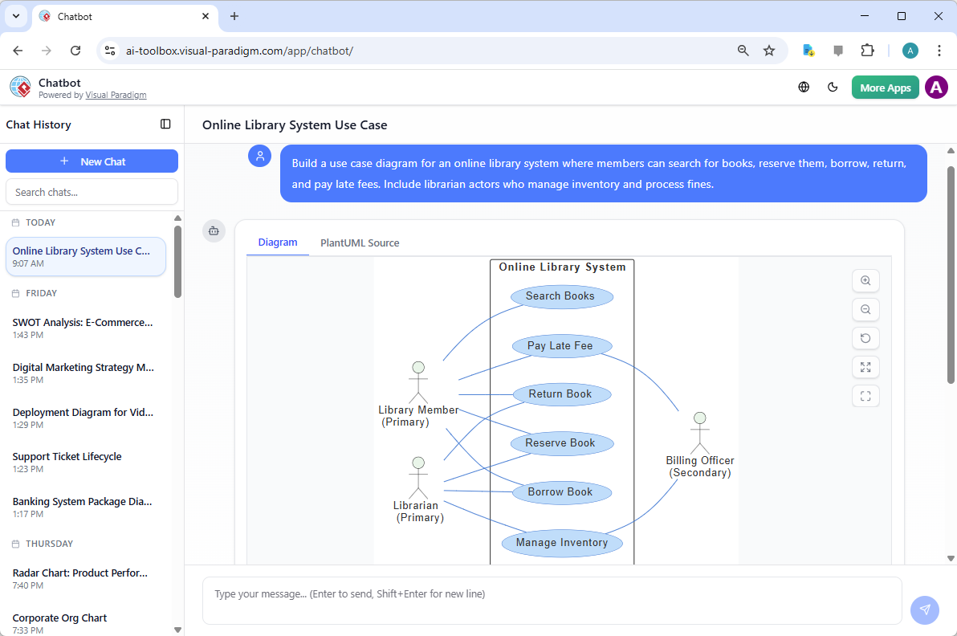This screenshot has width=957, height=636.
Task: Click the More Apps button
Action: coord(885,87)
